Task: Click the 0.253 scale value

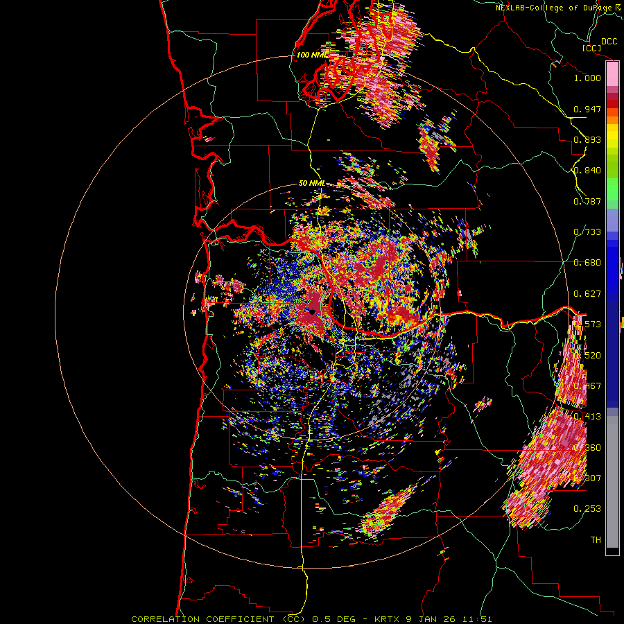Action: tap(587, 509)
